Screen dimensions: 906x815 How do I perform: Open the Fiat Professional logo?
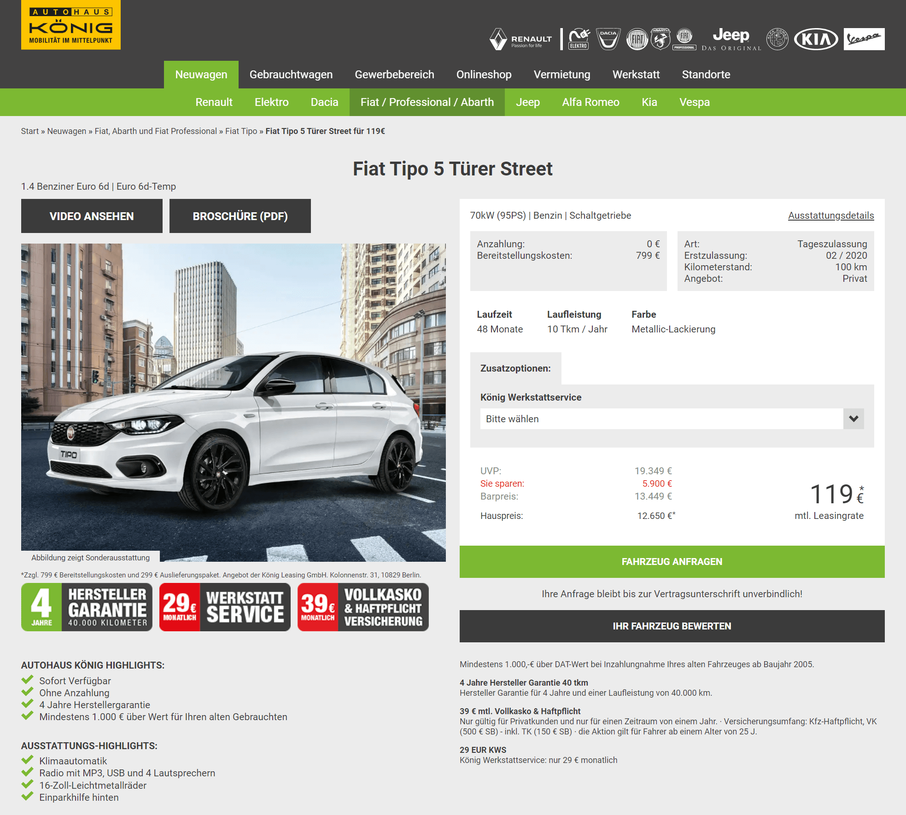[684, 39]
